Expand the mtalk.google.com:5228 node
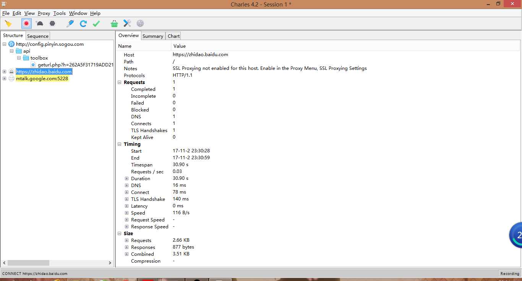The height and width of the screenshot is (281, 522). point(5,78)
